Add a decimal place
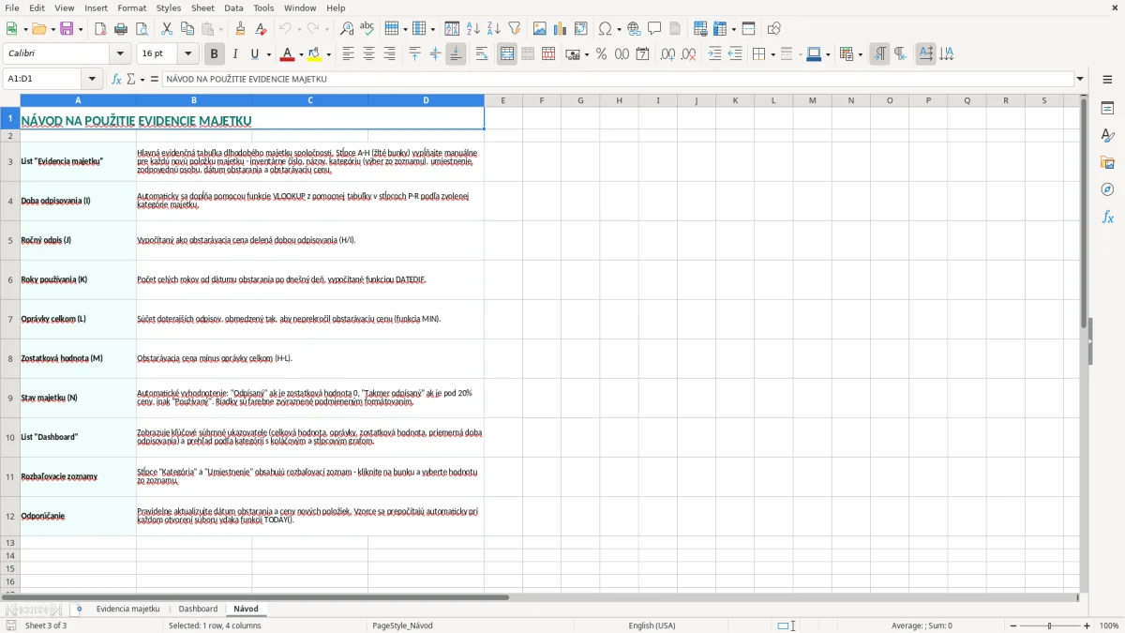Viewport: 1125px width, 633px height. pyautogui.click(x=667, y=54)
